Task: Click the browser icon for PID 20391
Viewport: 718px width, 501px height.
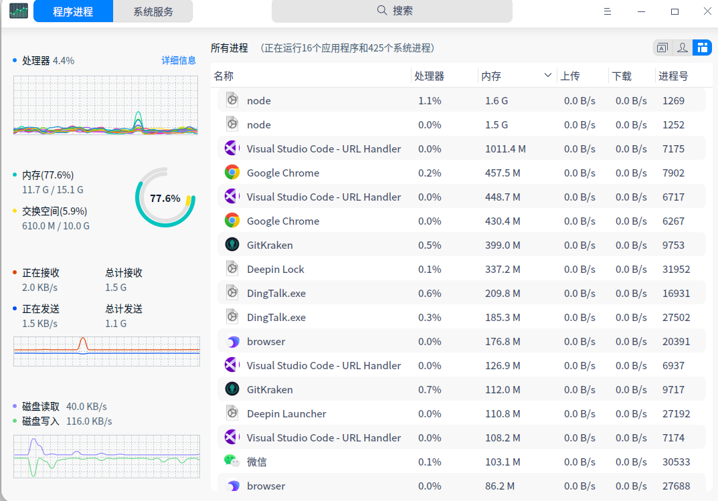Action: pyautogui.click(x=232, y=341)
